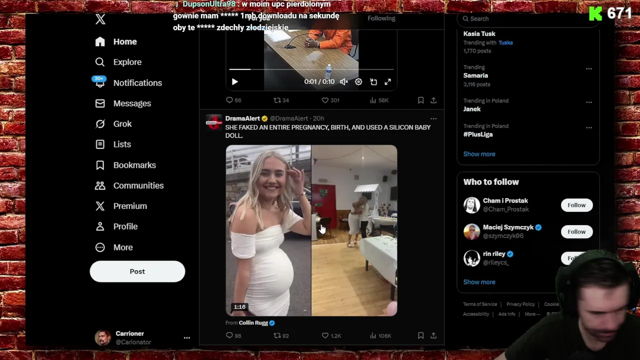Open Privacy Policy footer link
Image resolution: width=640 pixels, height=360 pixels.
[520, 304]
